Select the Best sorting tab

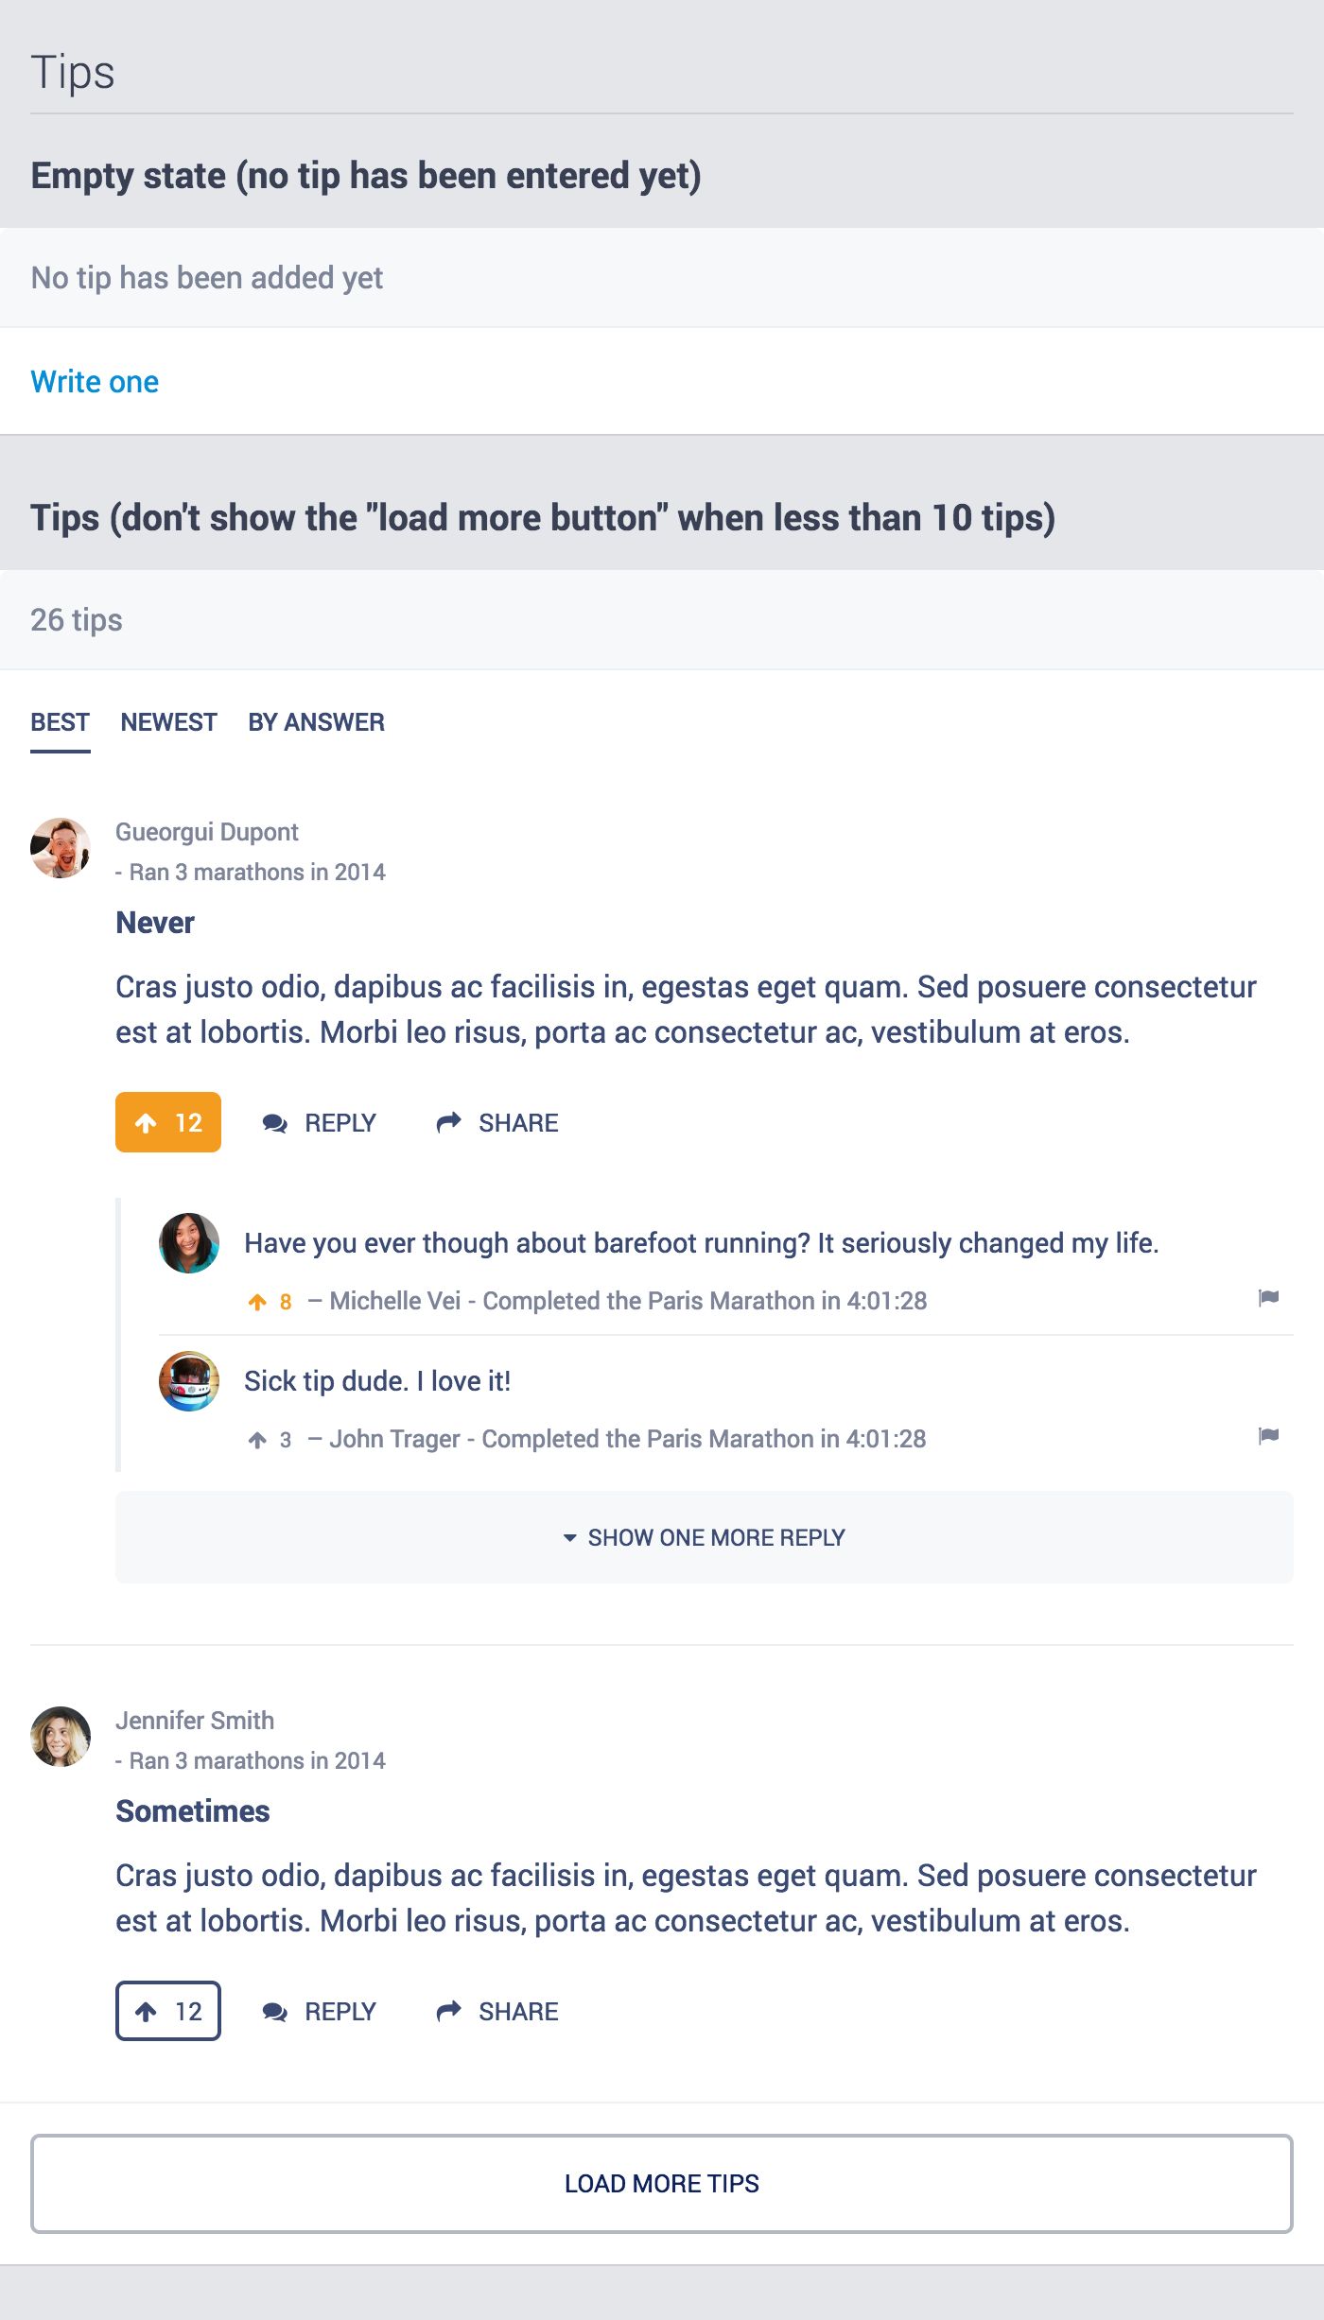pyautogui.click(x=60, y=722)
